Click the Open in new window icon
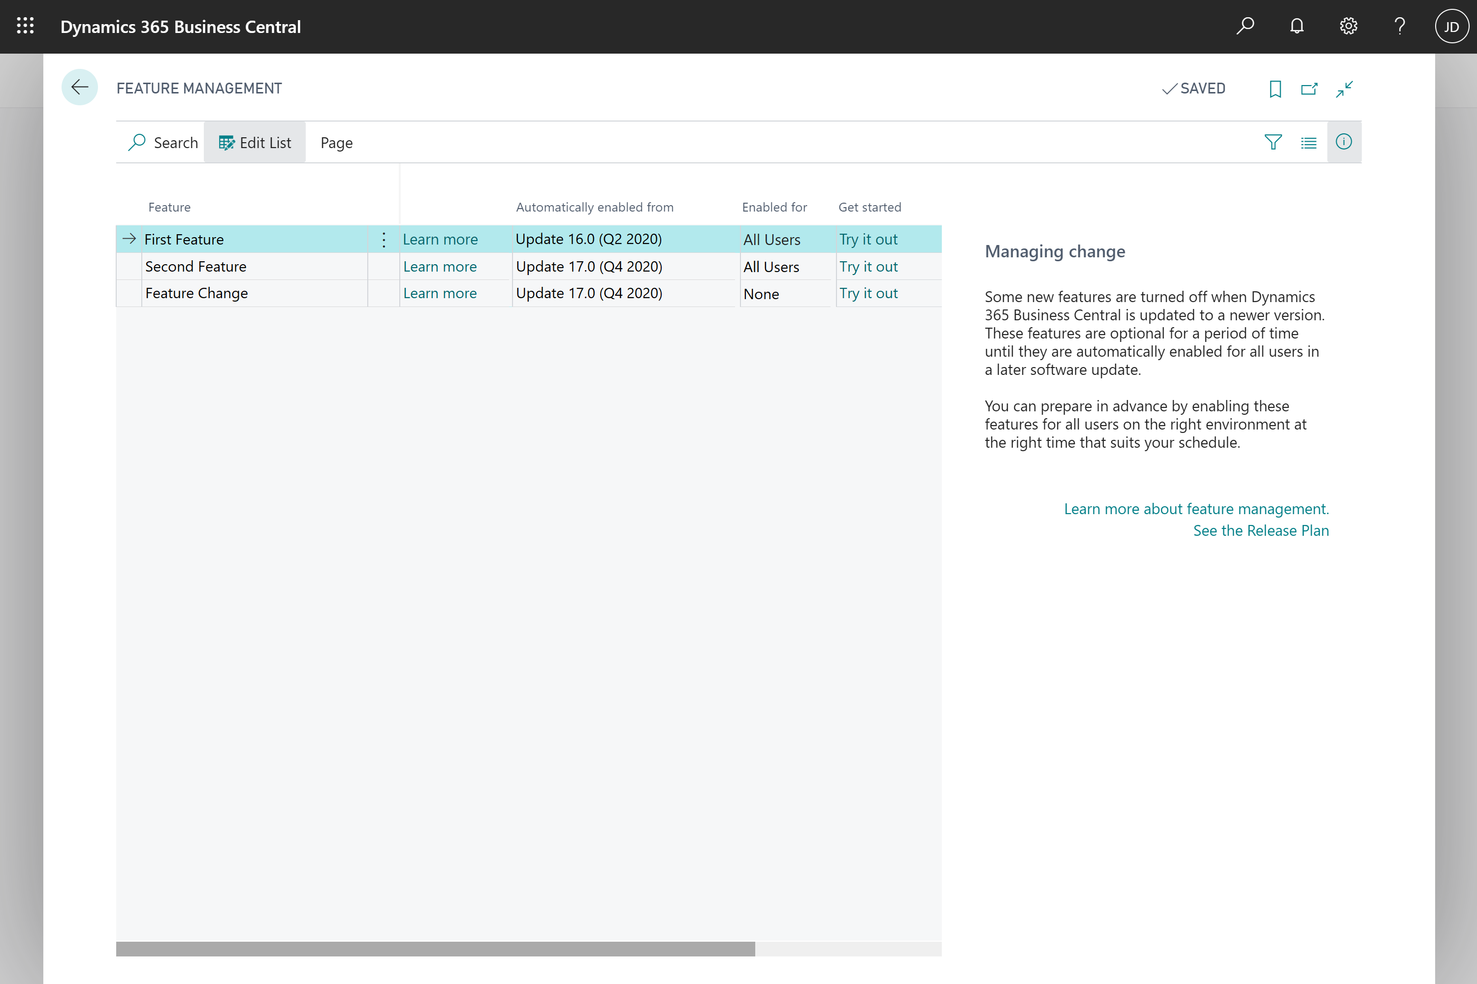 coord(1310,88)
